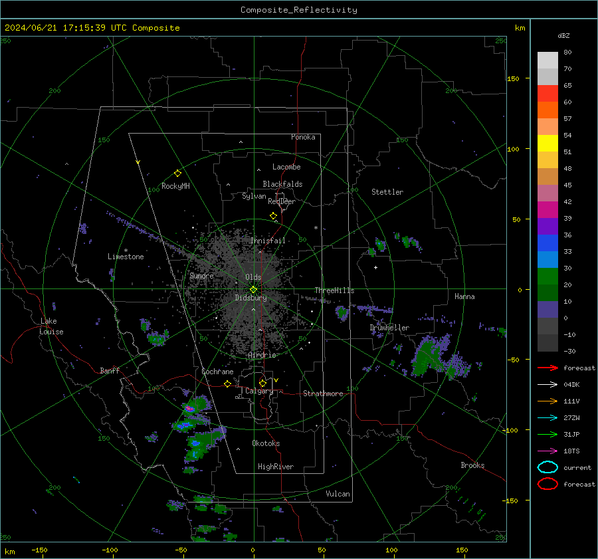
Task: Click the Innisfail city label
Action: coord(268,241)
